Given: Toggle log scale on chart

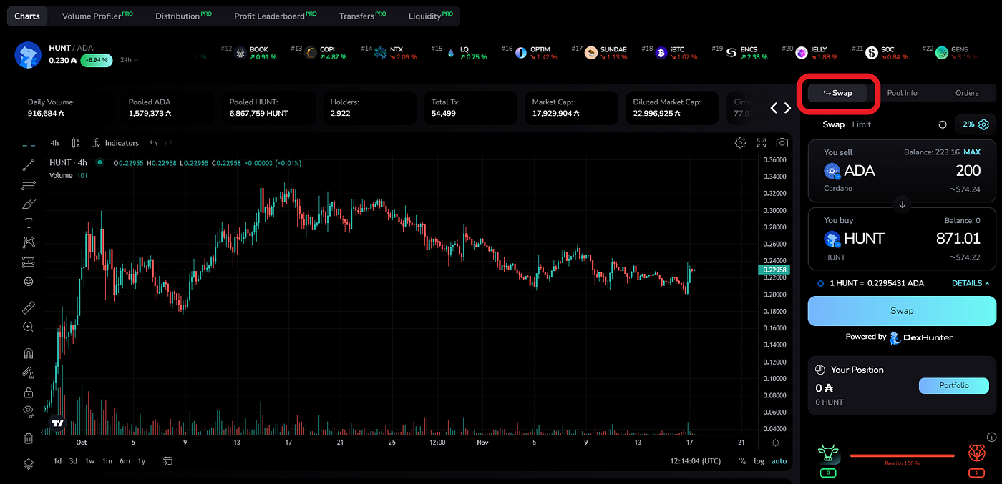Looking at the screenshot, I should click(x=759, y=461).
